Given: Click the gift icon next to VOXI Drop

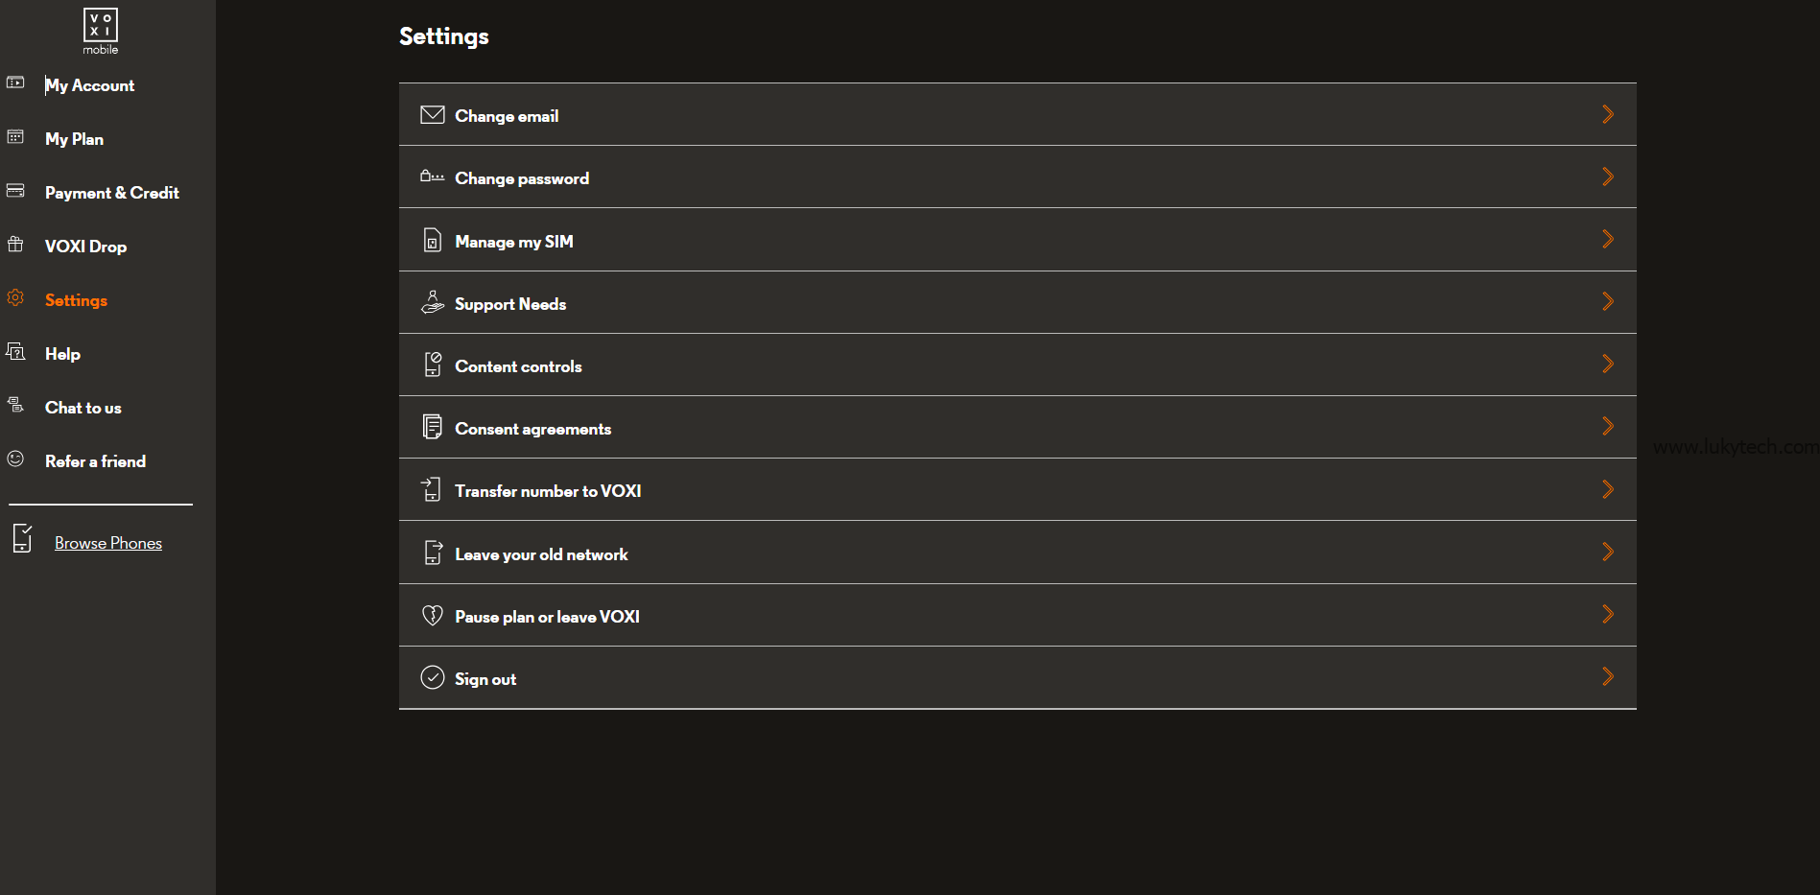Looking at the screenshot, I should tap(15, 245).
